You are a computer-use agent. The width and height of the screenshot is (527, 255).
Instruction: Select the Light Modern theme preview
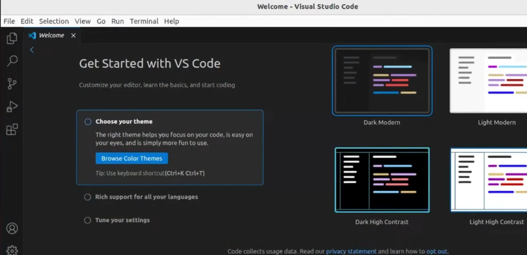488,81
